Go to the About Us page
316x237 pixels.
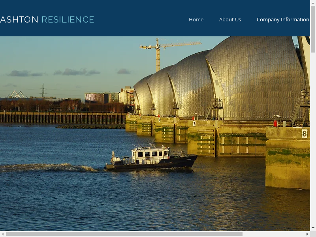[230, 19]
